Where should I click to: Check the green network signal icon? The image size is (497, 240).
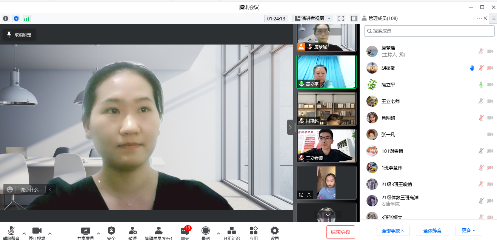pos(26,18)
